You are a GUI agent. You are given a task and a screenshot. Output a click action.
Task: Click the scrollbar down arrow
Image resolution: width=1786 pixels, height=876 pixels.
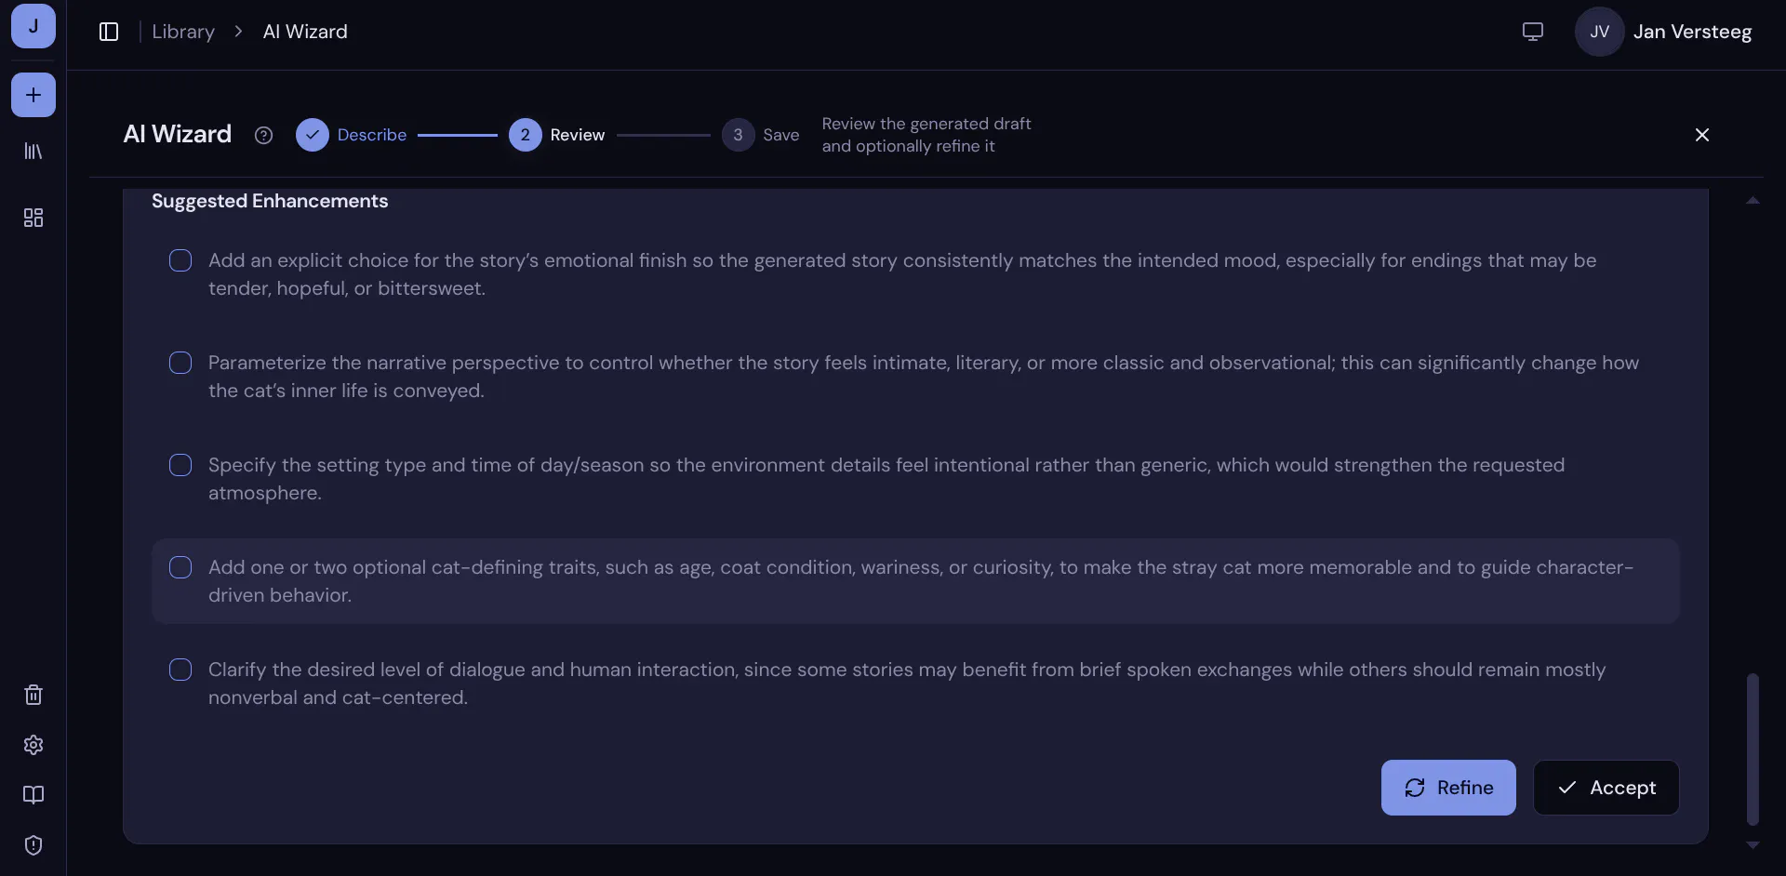pos(1753,845)
